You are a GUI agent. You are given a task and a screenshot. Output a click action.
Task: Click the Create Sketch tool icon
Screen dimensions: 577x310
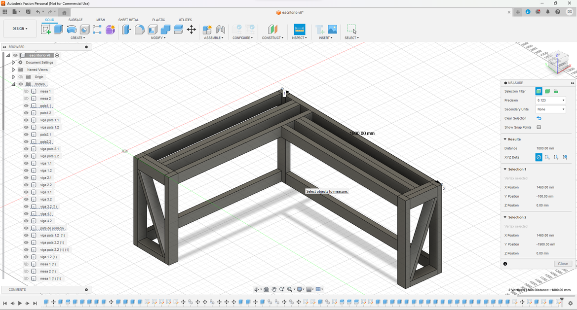(x=46, y=30)
